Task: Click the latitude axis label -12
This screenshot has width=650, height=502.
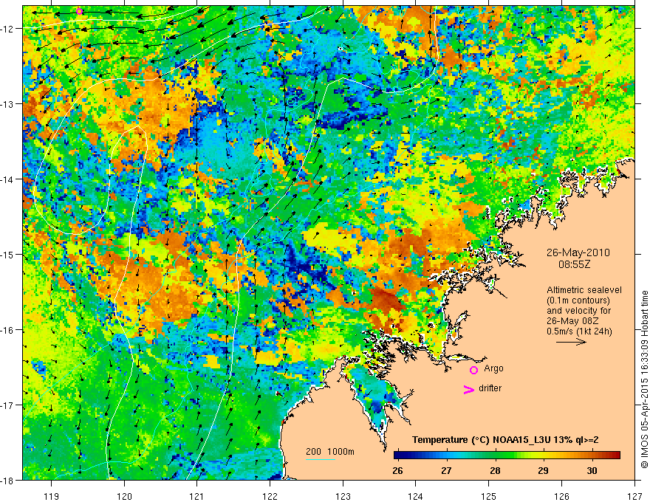Action: tap(8, 29)
